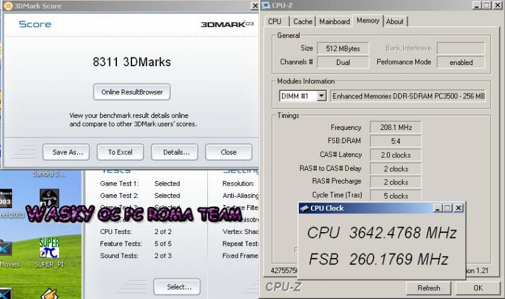Click FSB 260.1769 MHz reading

pyautogui.click(x=379, y=259)
